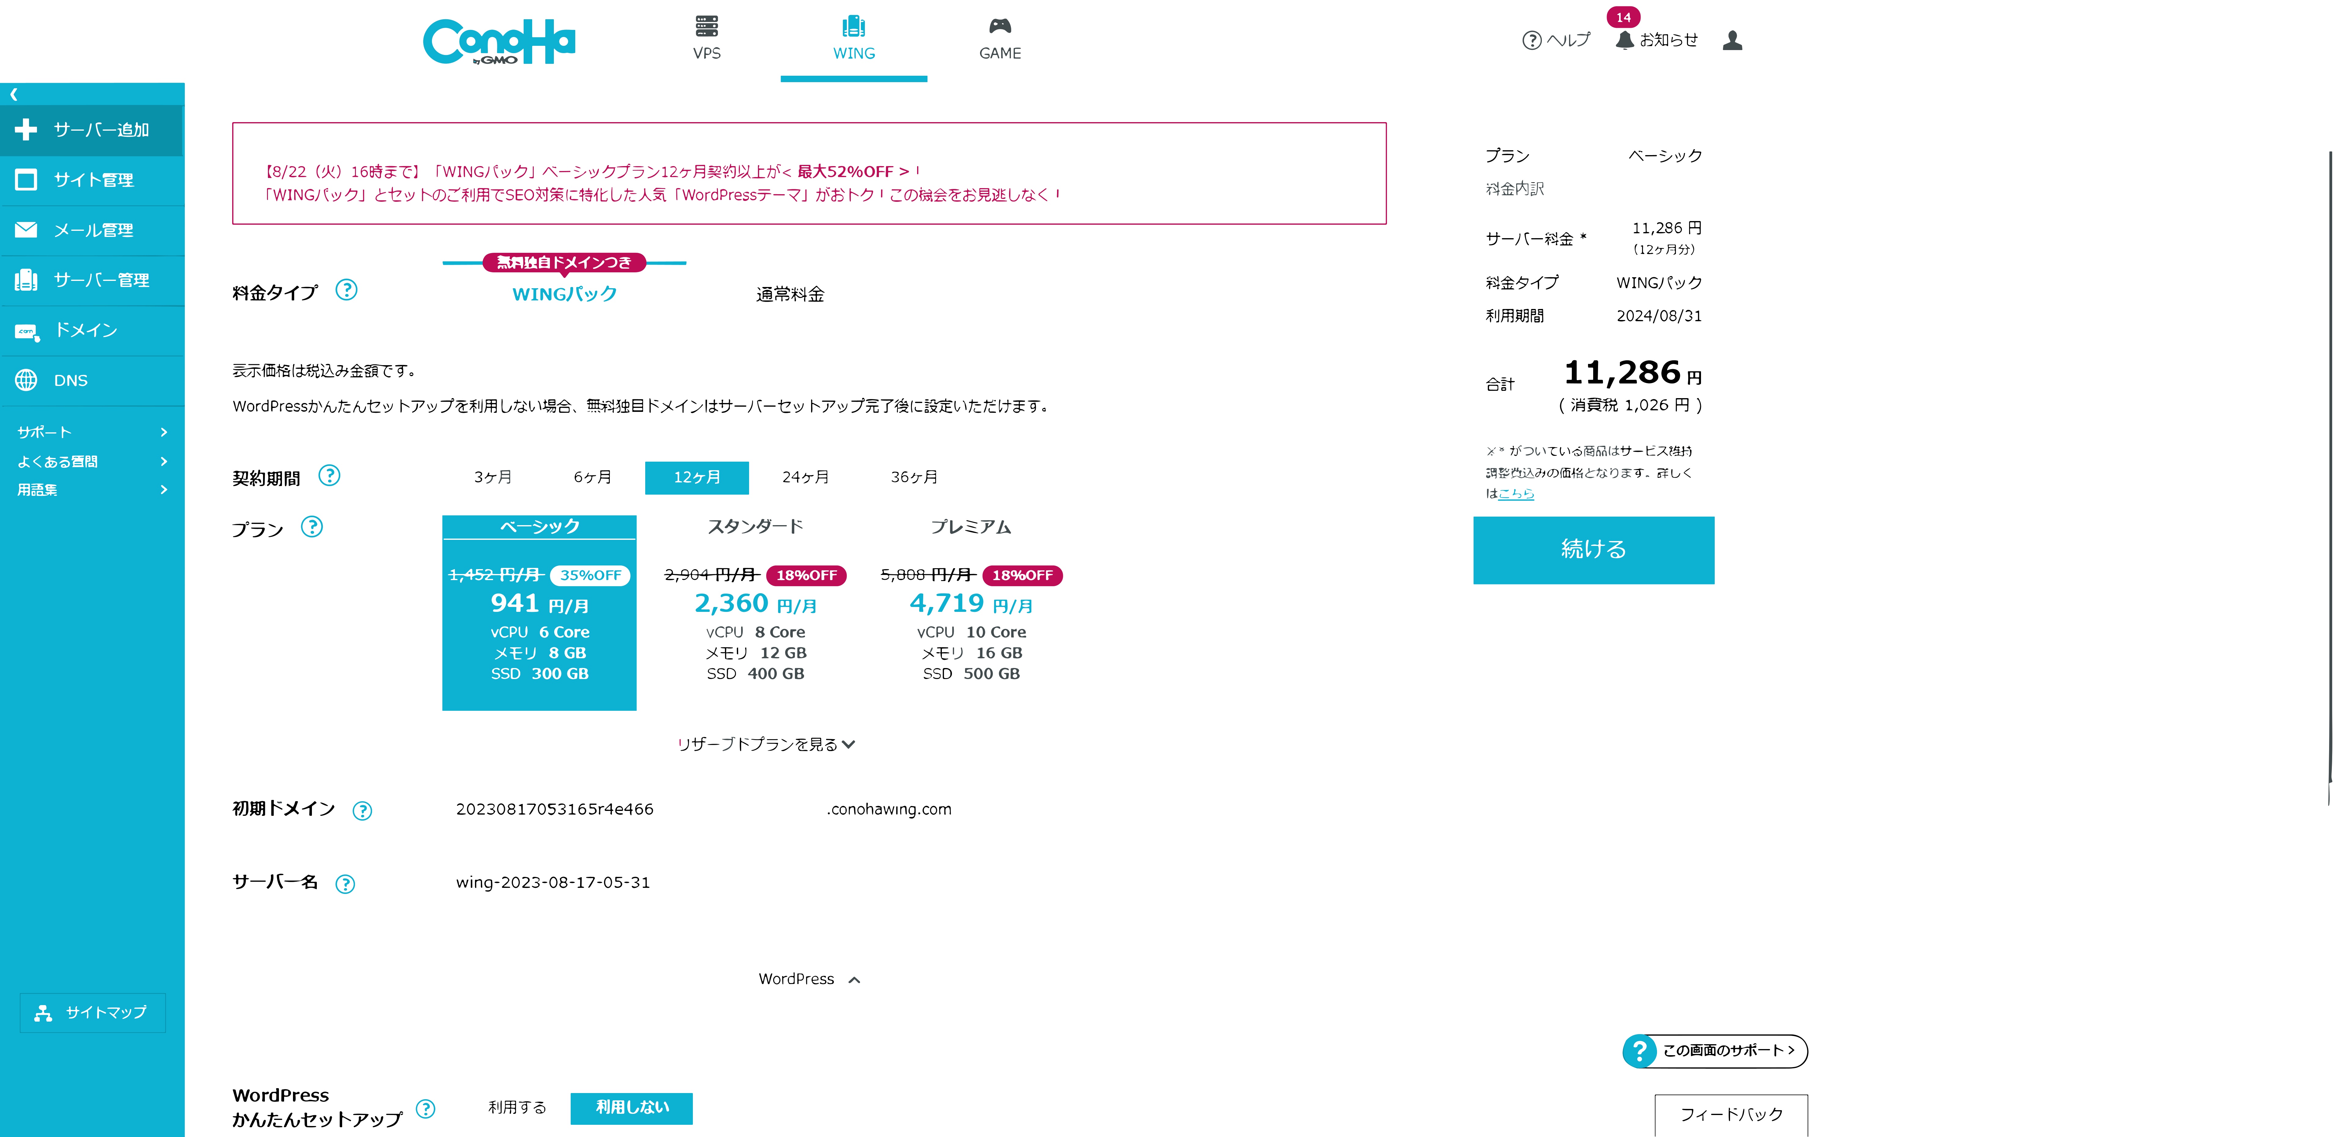Screen dimensions: 2334x1137
Task: Open フィードバック button
Action: point(1732,1115)
